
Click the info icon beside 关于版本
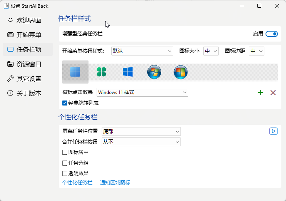click(10, 93)
